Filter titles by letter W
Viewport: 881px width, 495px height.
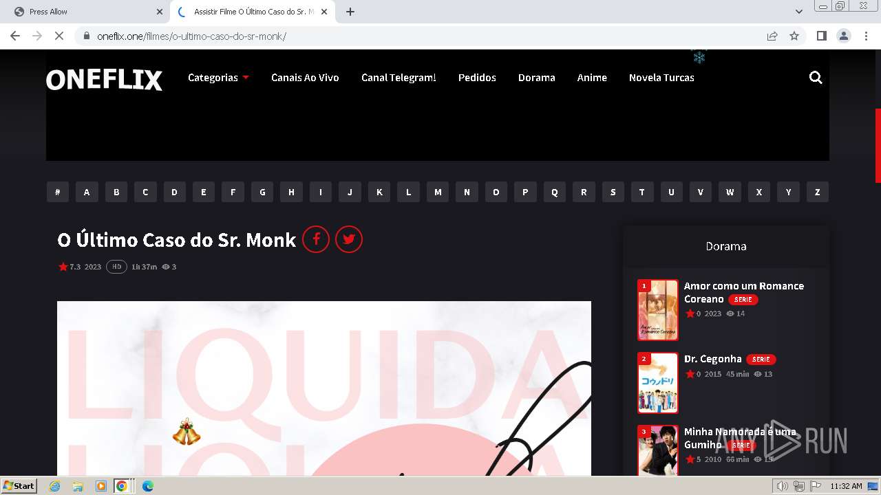click(x=730, y=192)
